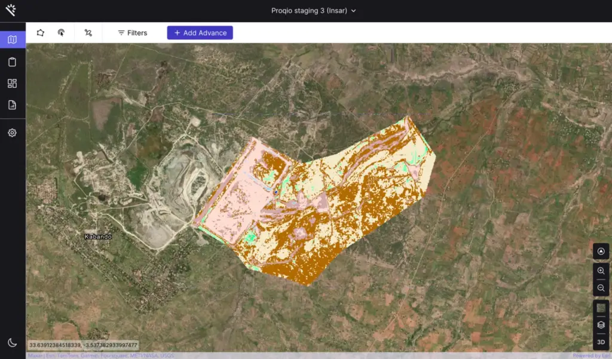Screen dimensions: 612x359
Task: Open the Map view in sidebar
Action: (x=12, y=40)
